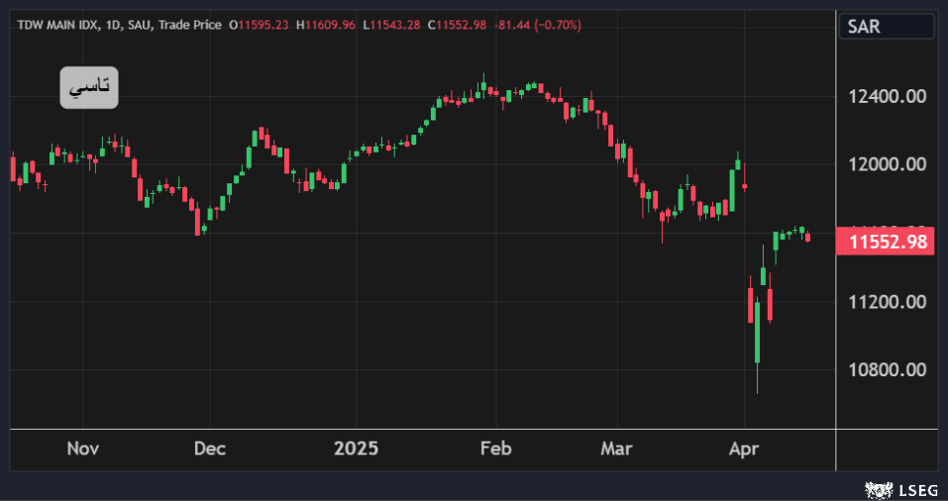This screenshot has height=501, width=948.
Task: Click the تاسي label box
Action: click(89, 88)
